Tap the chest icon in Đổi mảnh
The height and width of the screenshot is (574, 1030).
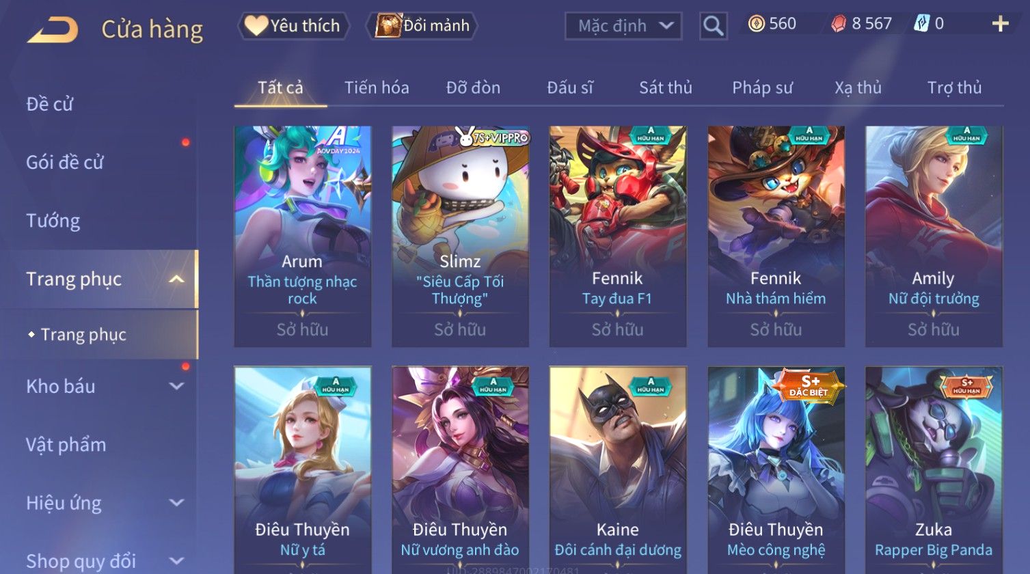[388, 26]
